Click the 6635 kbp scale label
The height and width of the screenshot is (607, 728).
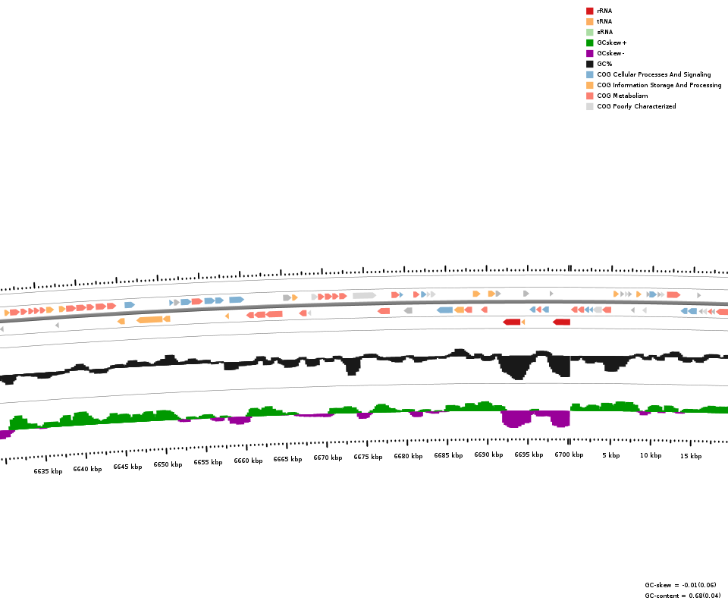click(x=48, y=471)
